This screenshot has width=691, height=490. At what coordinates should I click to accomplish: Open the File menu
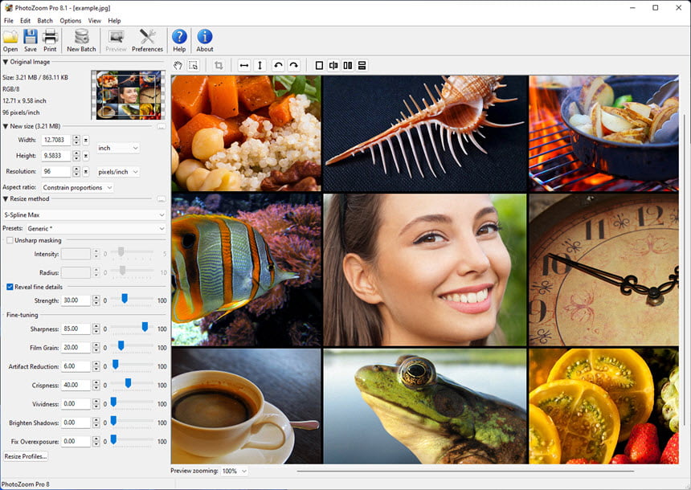pos(8,21)
